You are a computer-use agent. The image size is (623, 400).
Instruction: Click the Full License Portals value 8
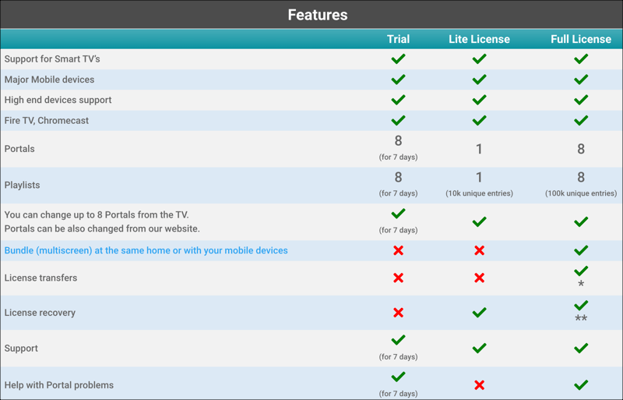(581, 149)
